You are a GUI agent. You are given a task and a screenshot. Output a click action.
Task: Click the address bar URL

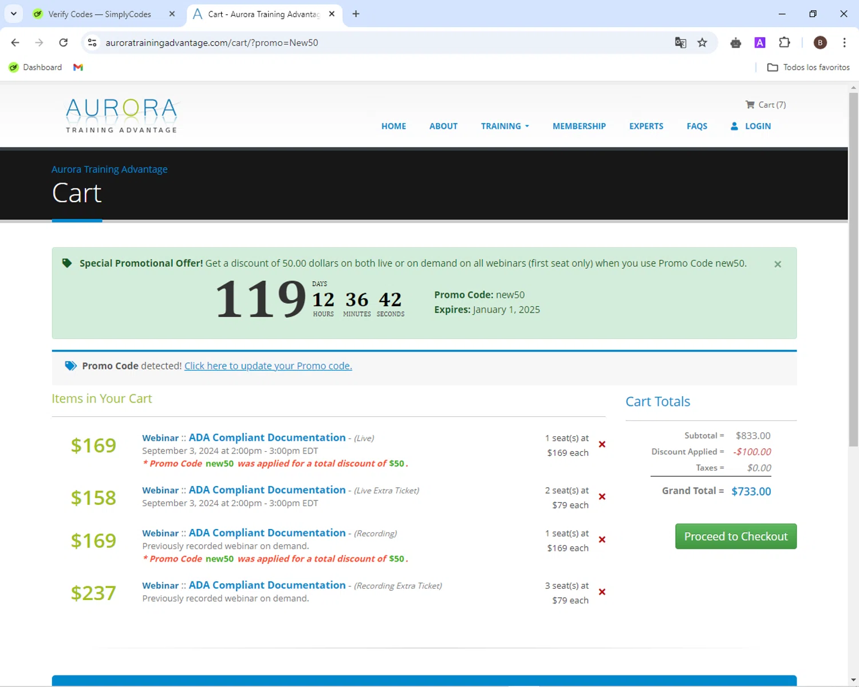pos(212,42)
